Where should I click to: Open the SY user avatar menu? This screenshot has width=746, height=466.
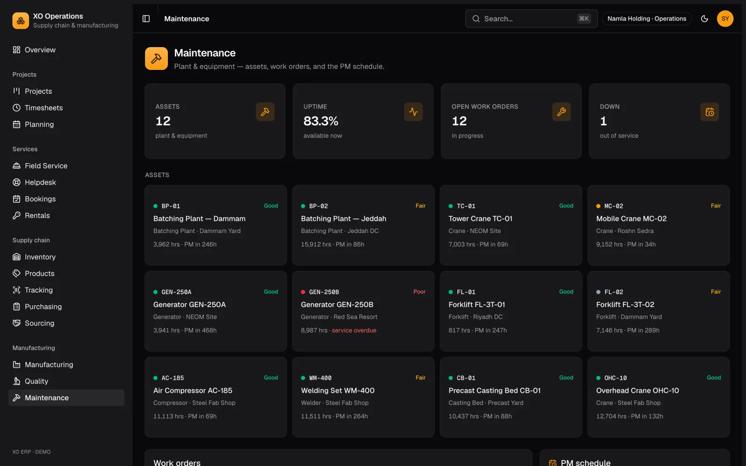pyautogui.click(x=725, y=19)
